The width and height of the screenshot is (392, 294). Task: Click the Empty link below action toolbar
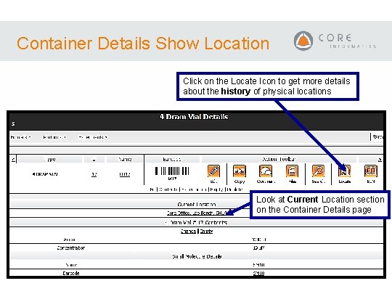tap(216, 189)
